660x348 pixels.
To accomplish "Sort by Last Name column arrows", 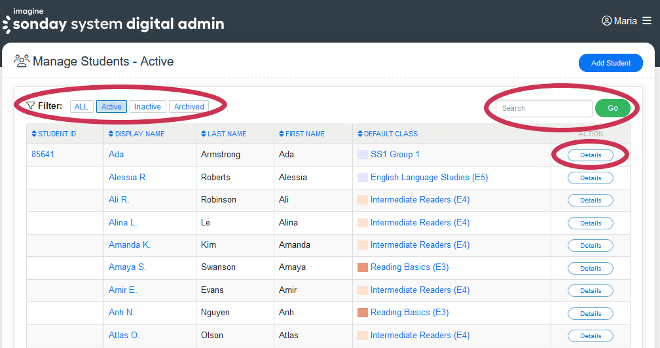I will [x=204, y=134].
